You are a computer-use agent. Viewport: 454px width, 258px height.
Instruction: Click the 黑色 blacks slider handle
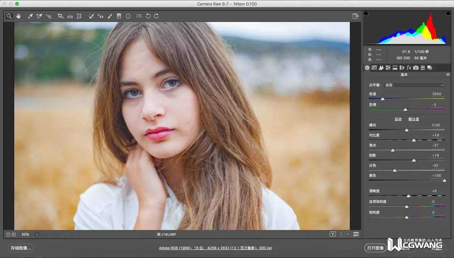pyautogui.click(x=444, y=180)
